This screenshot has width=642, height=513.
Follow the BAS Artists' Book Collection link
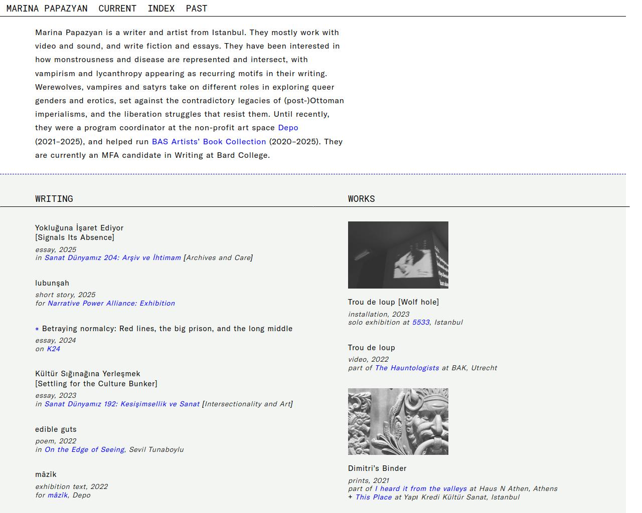209,142
